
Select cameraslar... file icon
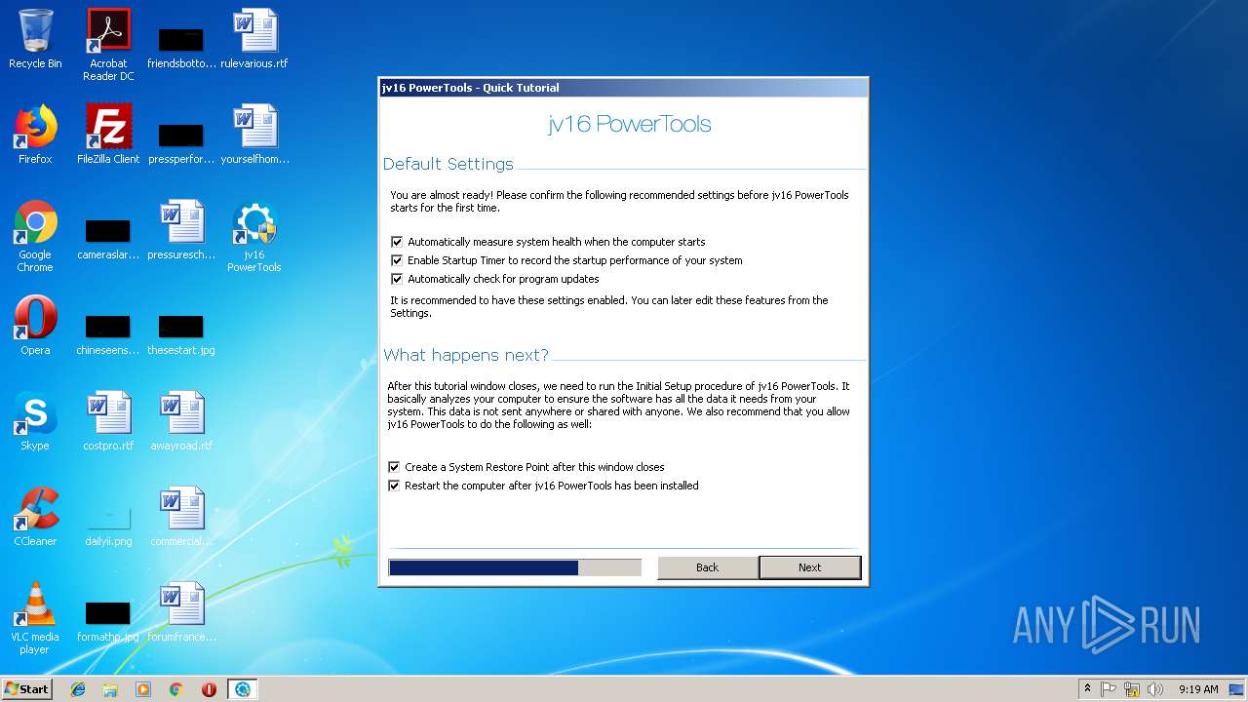[x=108, y=236]
